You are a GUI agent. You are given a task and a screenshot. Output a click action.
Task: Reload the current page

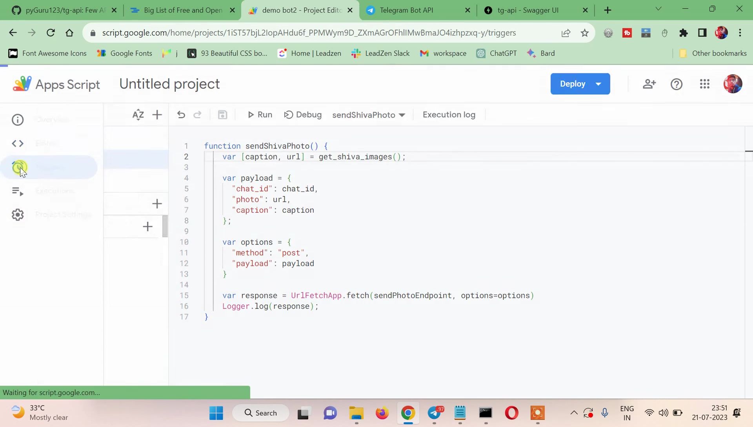pyautogui.click(x=51, y=33)
